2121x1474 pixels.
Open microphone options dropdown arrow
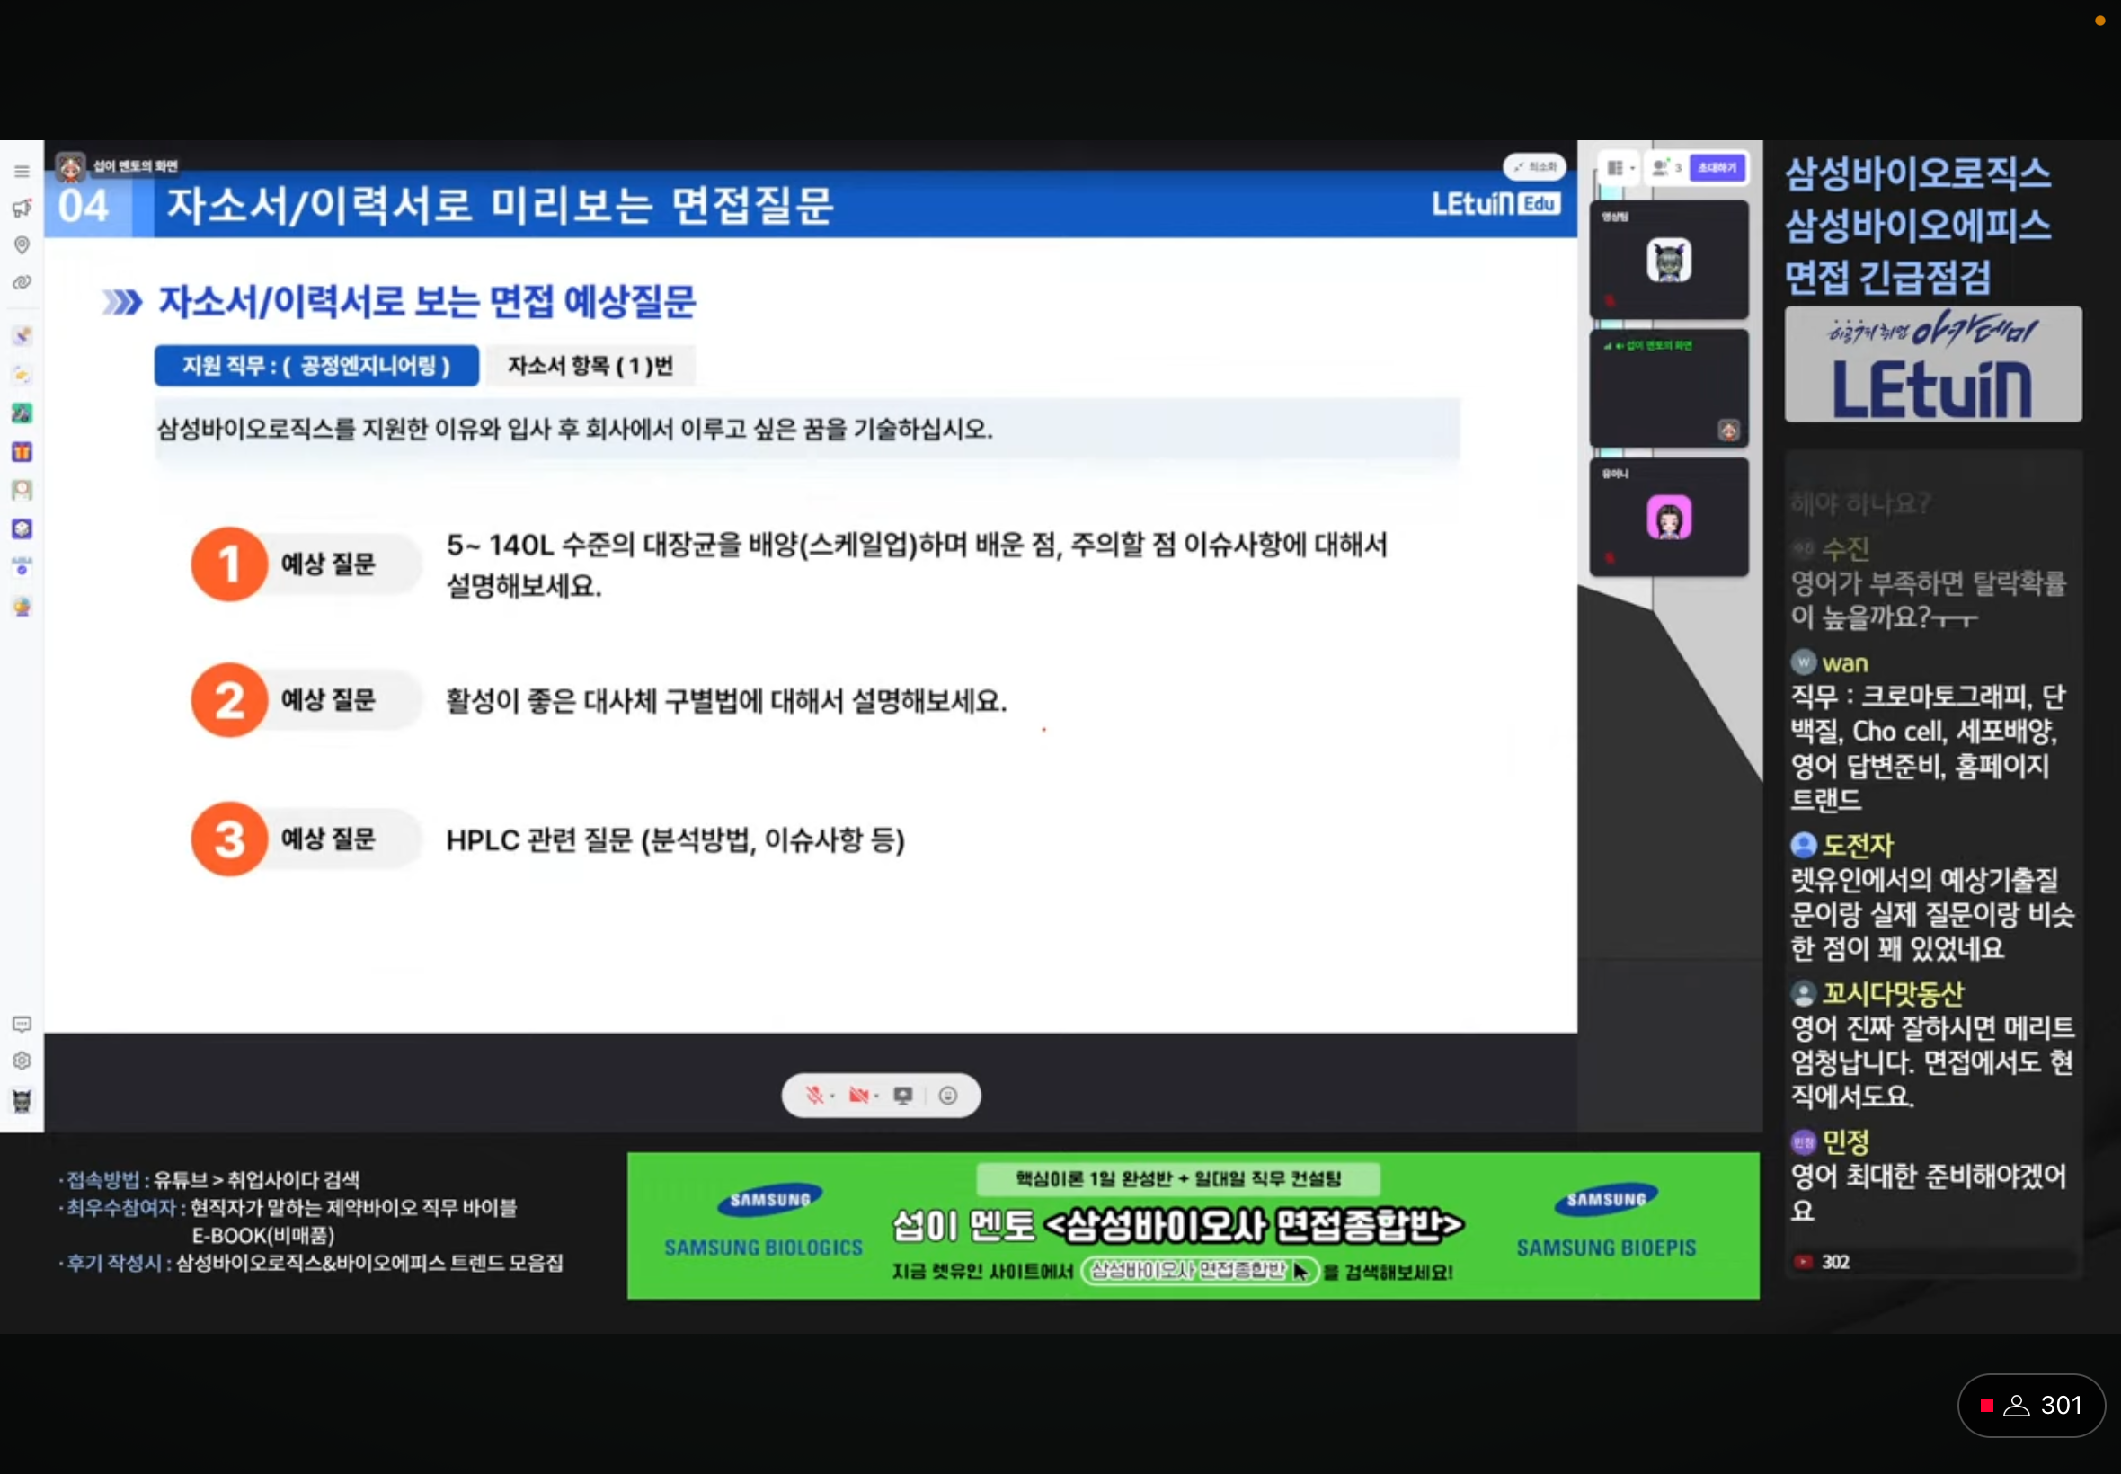point(833,1097)
